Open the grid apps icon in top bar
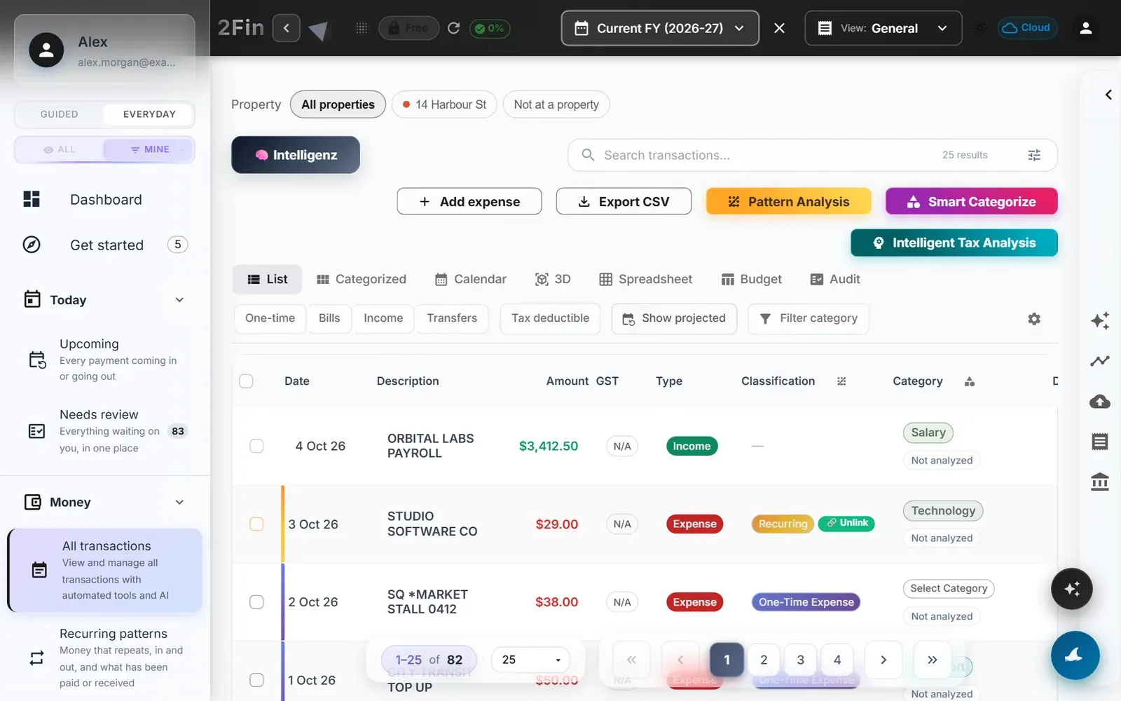This screenshot has width=1121, height=701. pos(362,28)
